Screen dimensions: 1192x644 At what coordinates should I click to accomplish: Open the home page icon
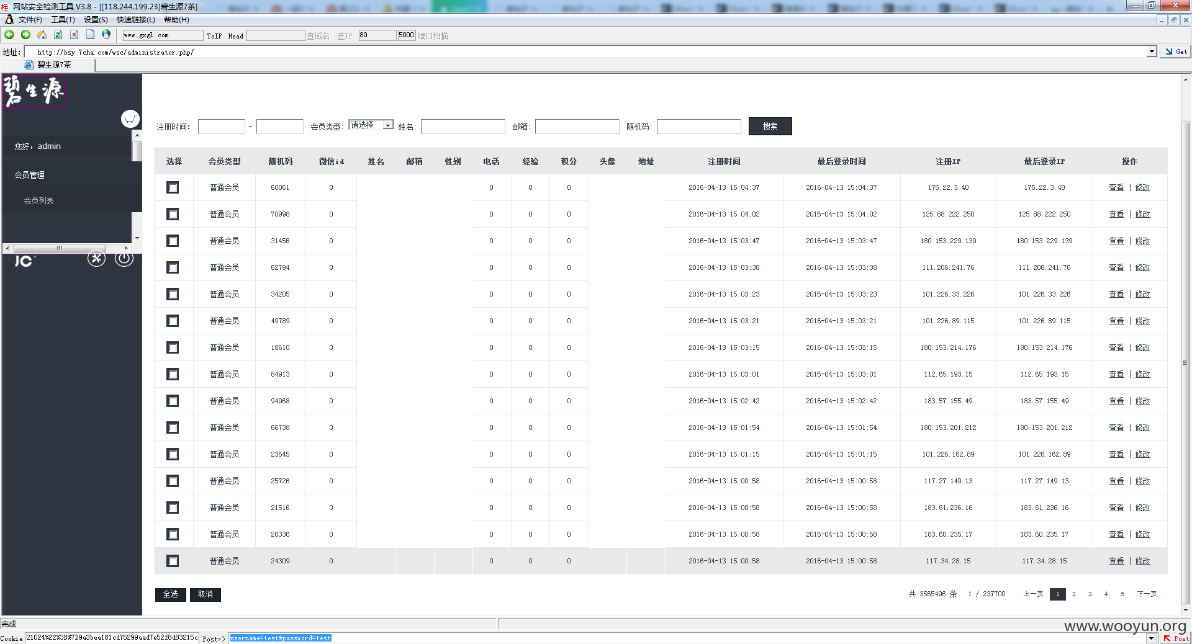pos(42,35)
